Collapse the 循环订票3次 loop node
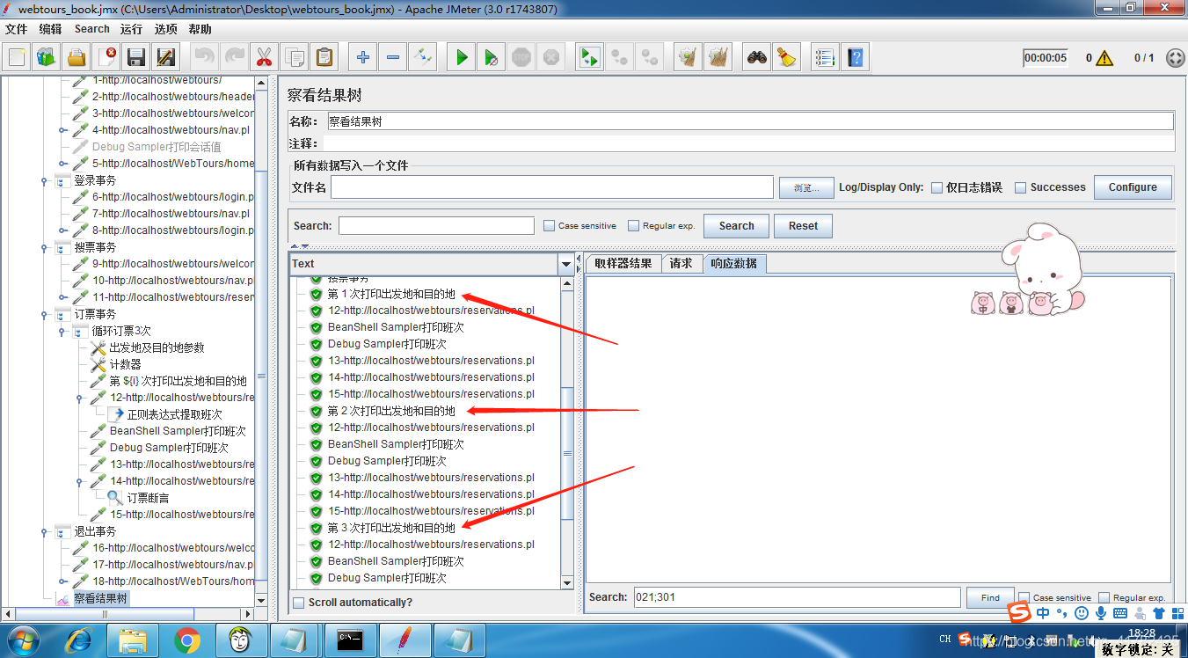 tap(62, 331)
